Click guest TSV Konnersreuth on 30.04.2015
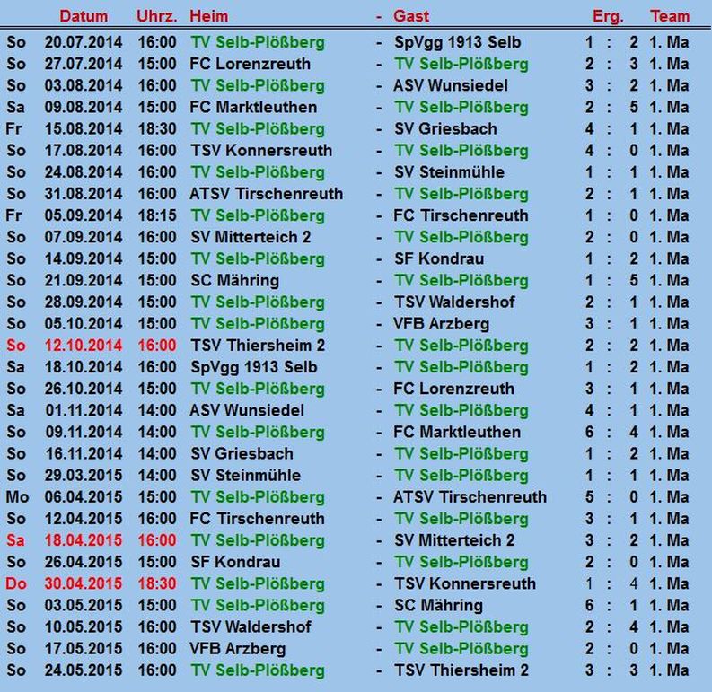Image resolution: width=712 pixels, height=692 pixels. click(465, 583)
